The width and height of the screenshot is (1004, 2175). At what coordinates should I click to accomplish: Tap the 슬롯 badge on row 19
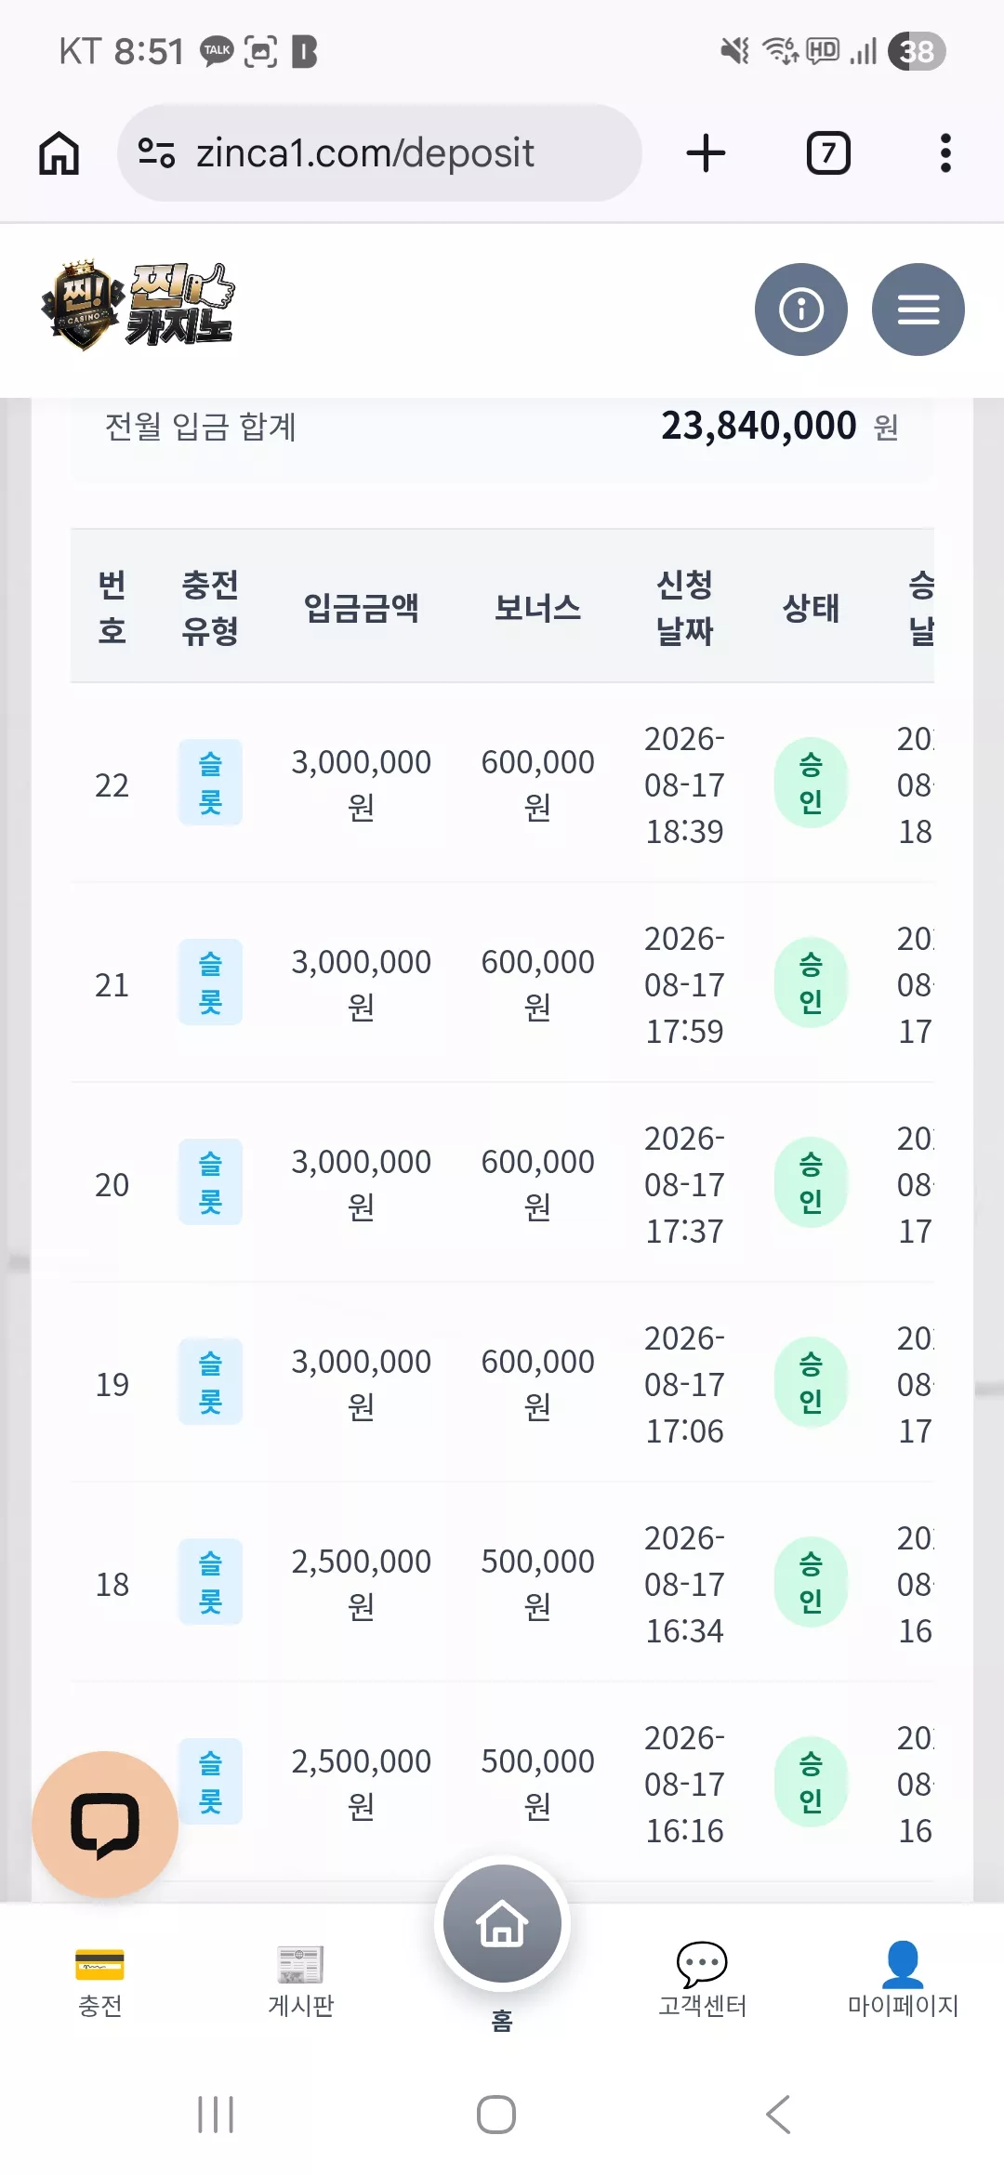pyautogui.click(x=210, y=1382)
